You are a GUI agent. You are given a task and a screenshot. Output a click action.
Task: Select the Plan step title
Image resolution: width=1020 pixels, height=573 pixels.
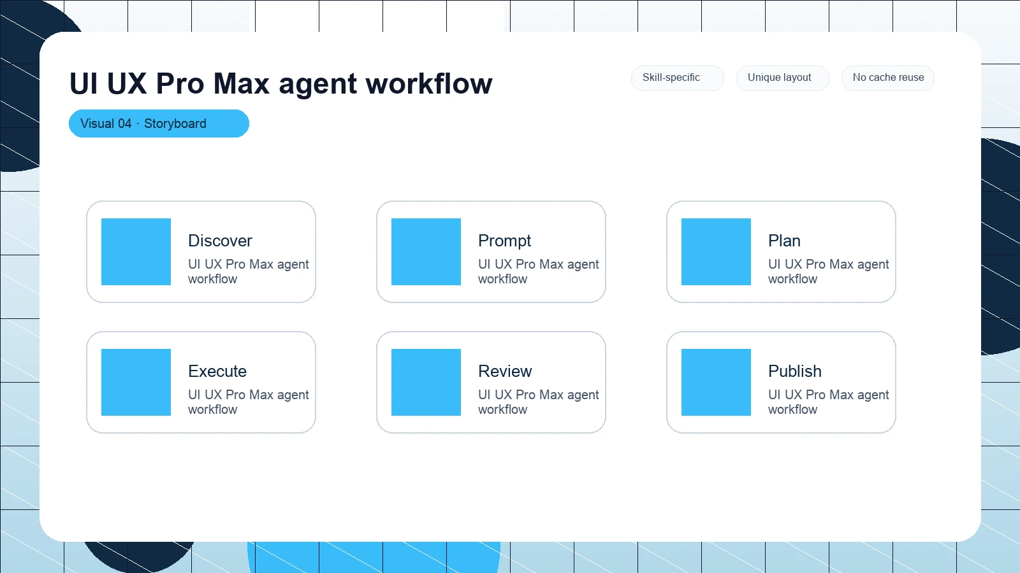tap(784, 241)
